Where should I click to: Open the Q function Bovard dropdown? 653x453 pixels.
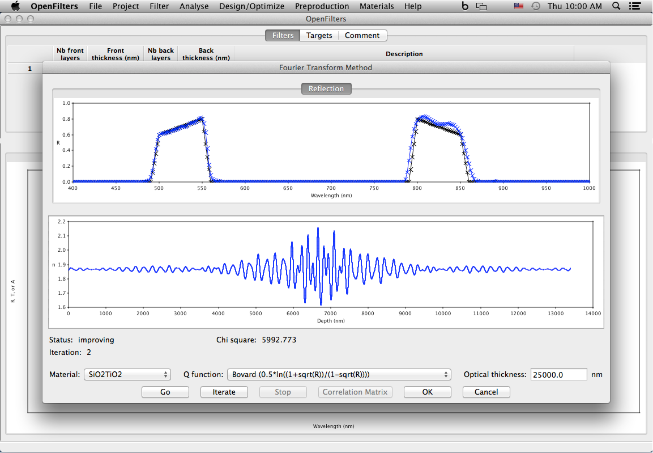[x=339, y=374]
